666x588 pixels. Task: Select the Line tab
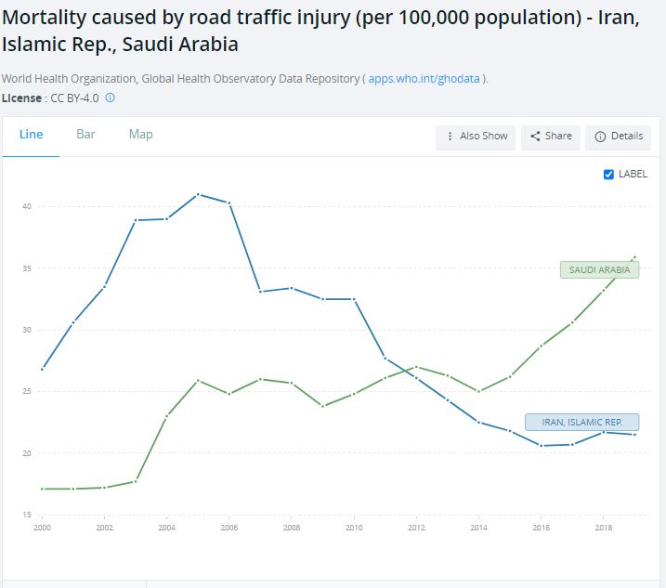point(31,135)
